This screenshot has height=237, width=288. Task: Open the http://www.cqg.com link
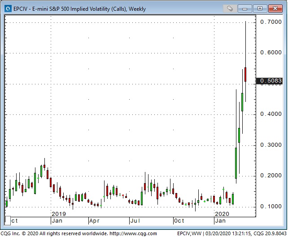[x=133, y=233]
